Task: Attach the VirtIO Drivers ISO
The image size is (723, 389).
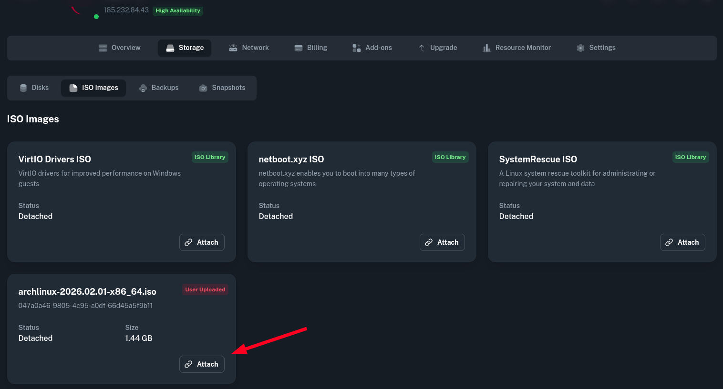Action: tap(202, 242)
